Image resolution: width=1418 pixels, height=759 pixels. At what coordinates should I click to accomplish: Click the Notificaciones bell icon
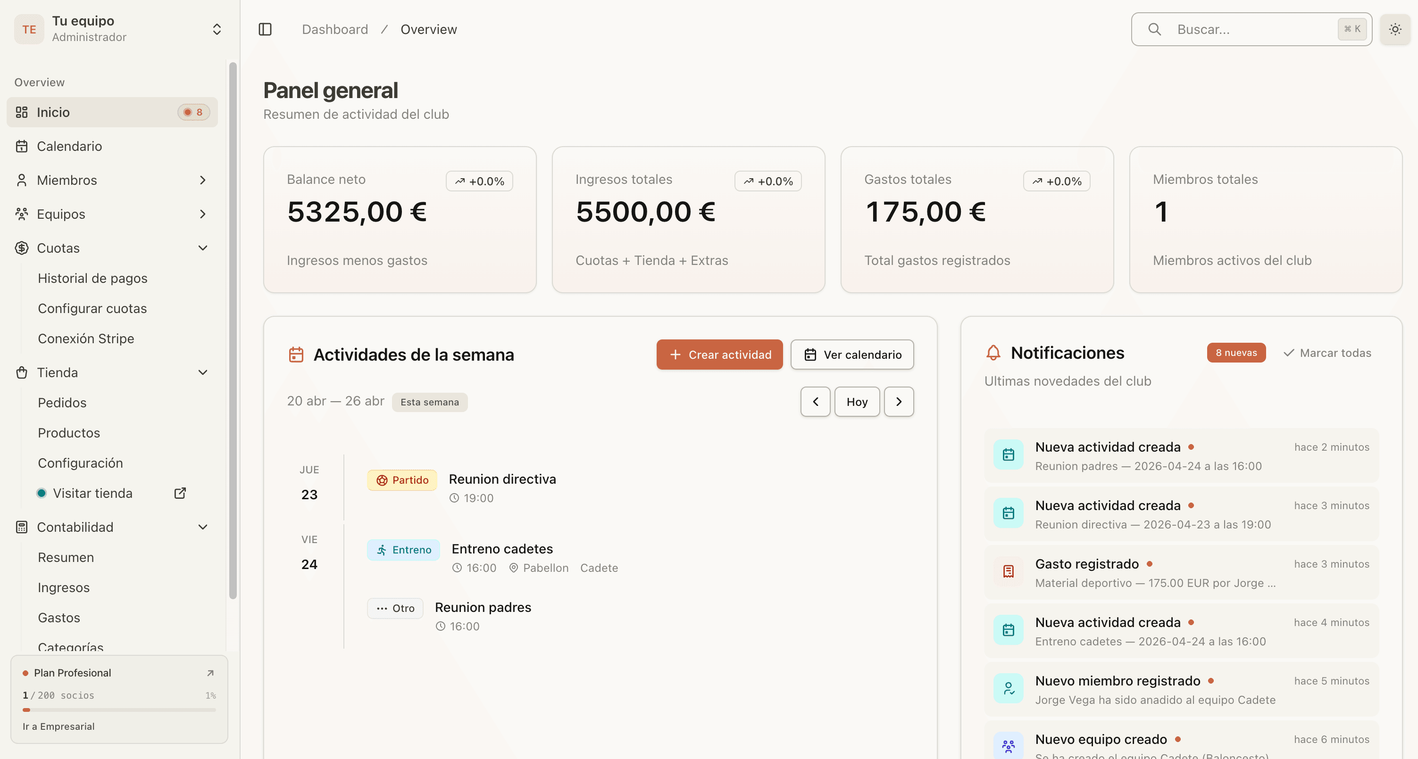point(993,353)
